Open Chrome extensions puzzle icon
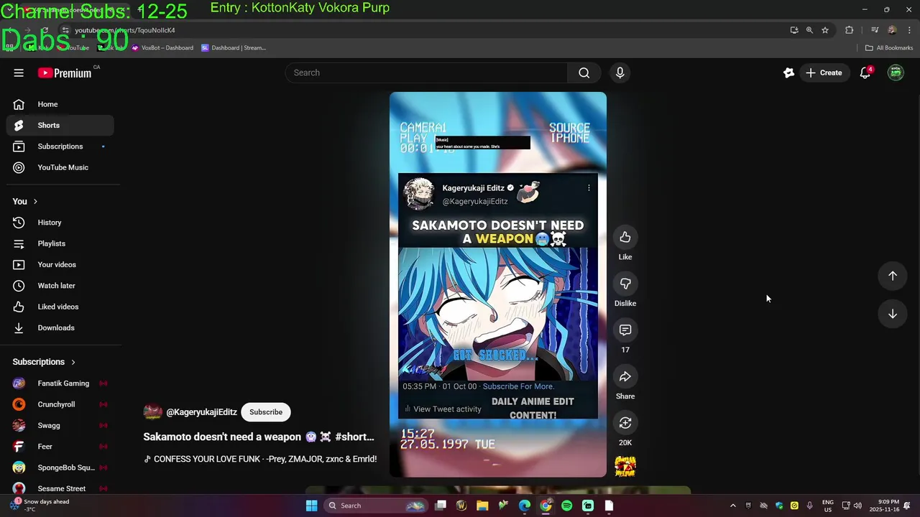This screenshot has width=920, height=517. (850, 30)
